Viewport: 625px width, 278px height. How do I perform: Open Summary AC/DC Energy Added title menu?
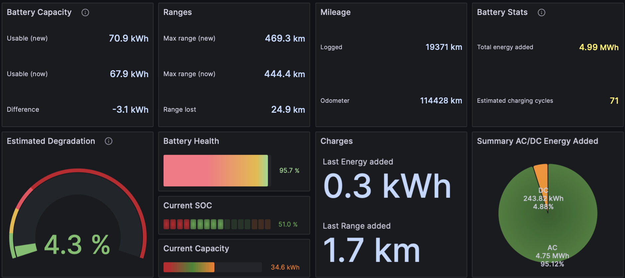click(538, 141)
